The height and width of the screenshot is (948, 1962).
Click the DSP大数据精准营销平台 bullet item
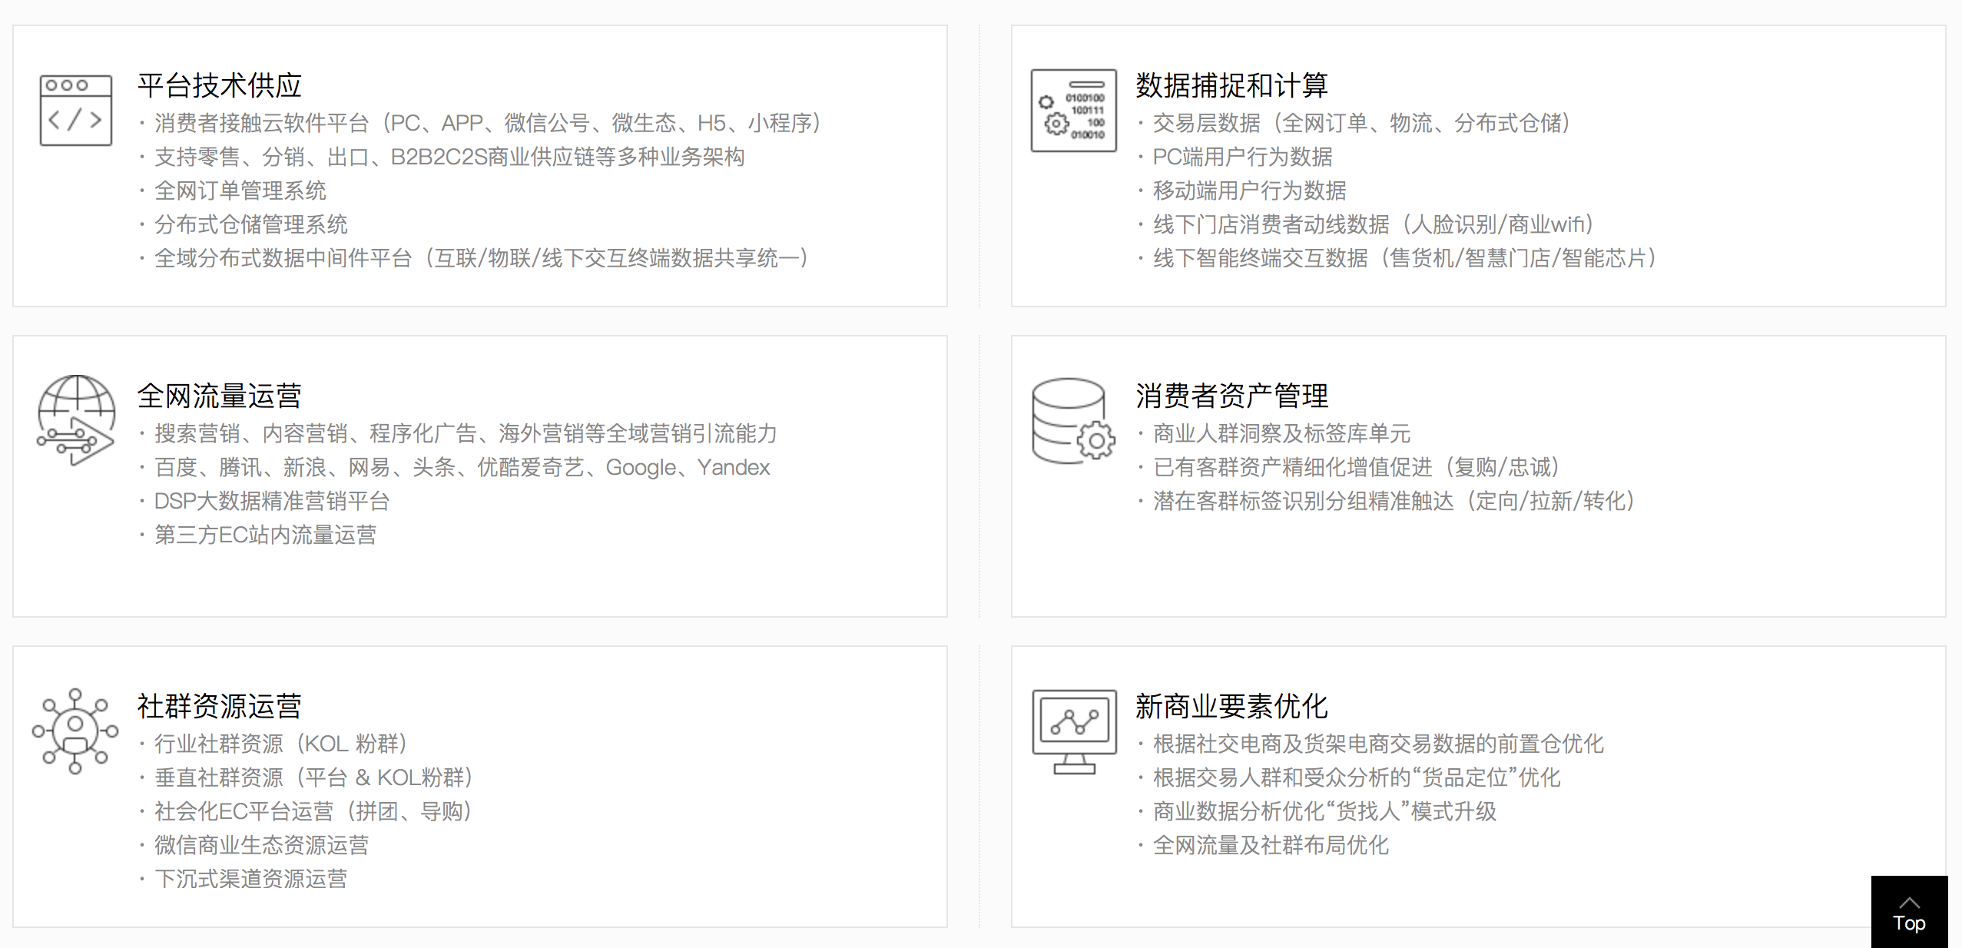pyautogui.click(x=272, y=501)
